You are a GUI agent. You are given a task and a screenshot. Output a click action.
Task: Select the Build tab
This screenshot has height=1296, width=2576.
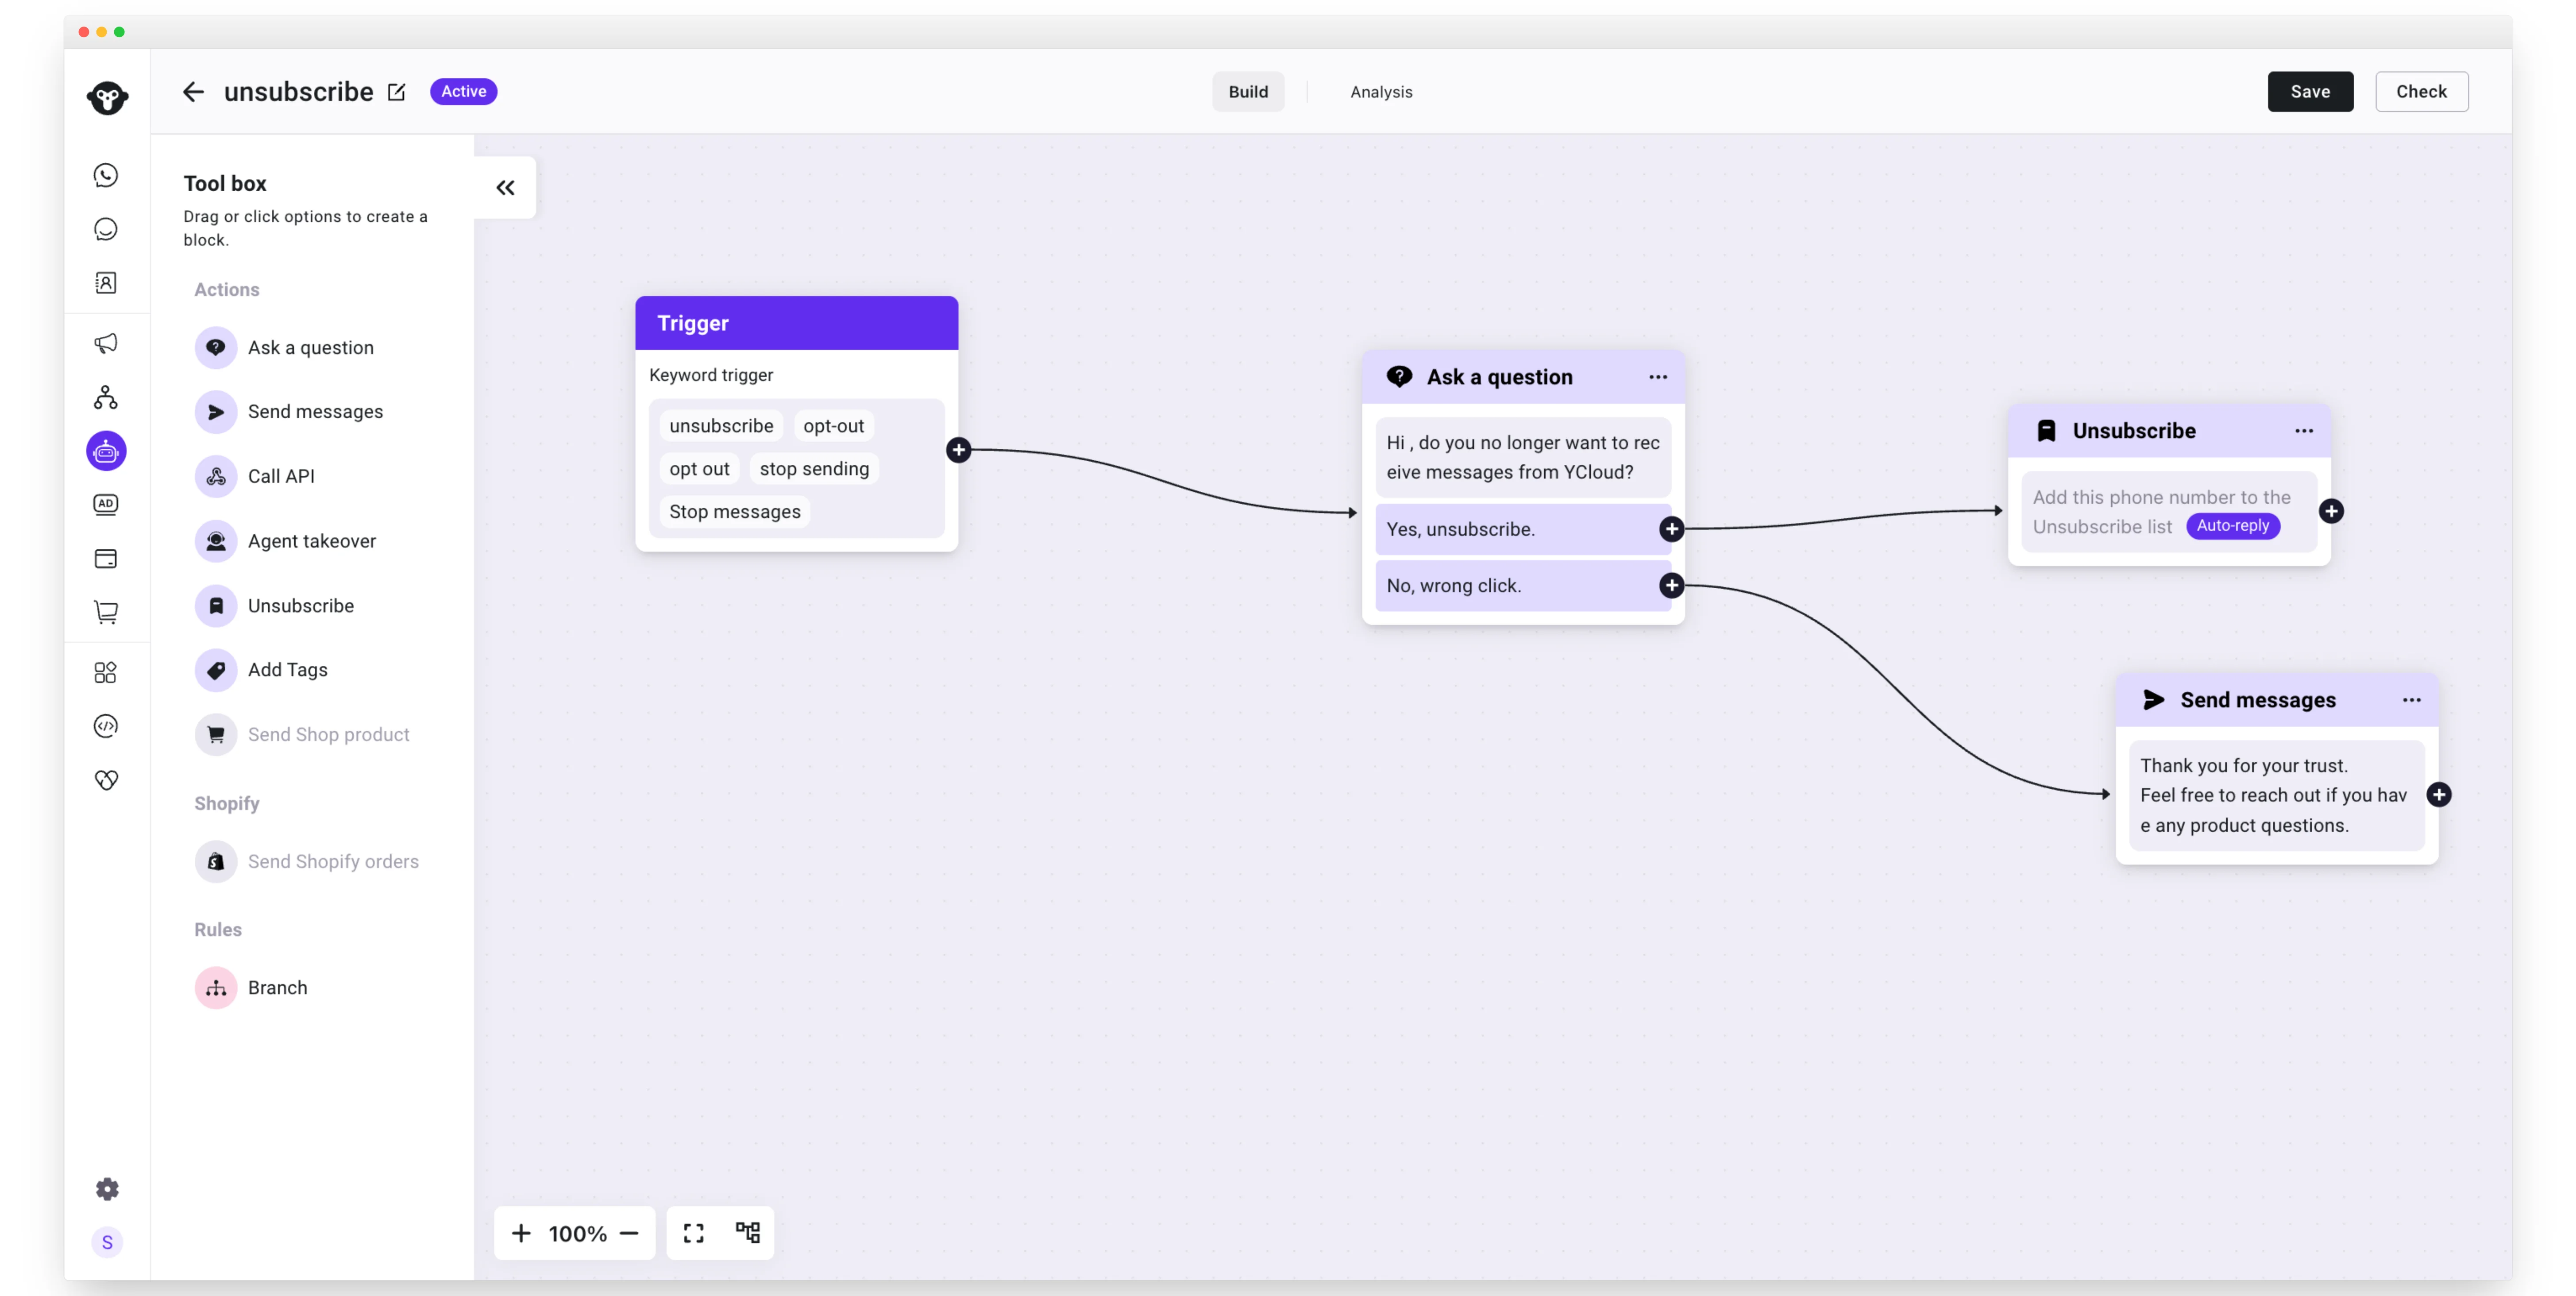[x=1248, y=92]
